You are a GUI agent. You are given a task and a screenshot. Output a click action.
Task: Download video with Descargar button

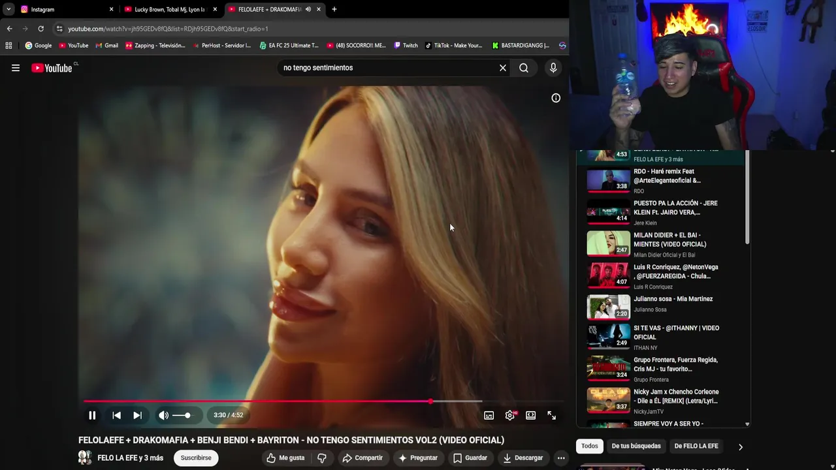(x=523, y=458)
